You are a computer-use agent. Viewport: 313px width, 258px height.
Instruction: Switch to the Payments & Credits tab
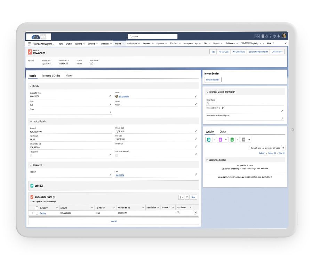51,76
